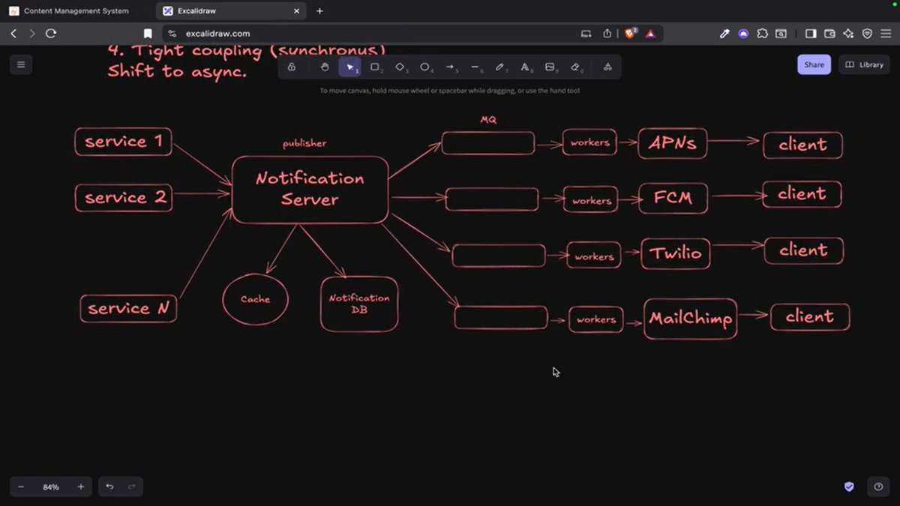Switch to Content Management System tab

[x=75, y=11]
